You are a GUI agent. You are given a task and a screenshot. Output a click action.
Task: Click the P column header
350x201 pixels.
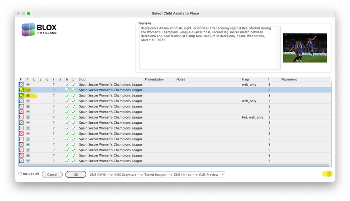[21, 79]
